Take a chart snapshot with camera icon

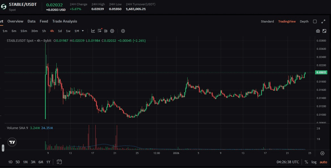pyautogui.click(x=318, y=31)
